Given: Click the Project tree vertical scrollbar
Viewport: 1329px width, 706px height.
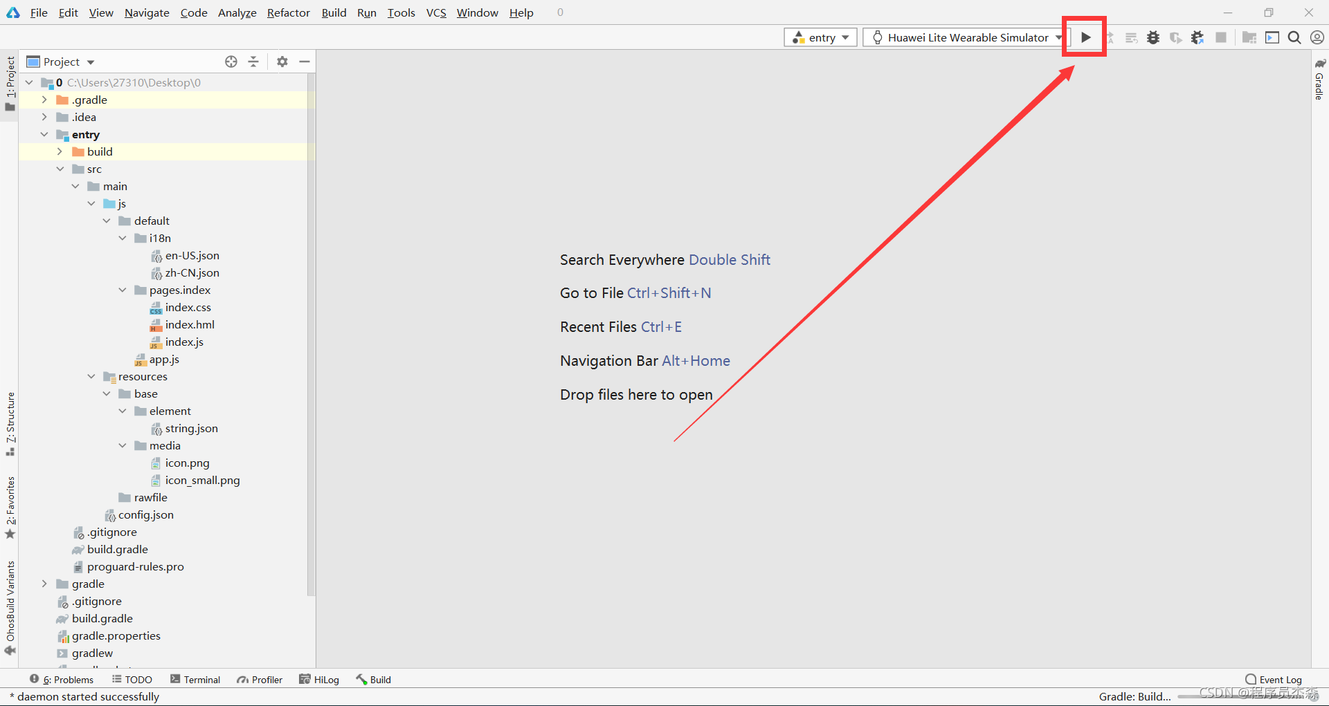Looking at the screenshot, I should [311, 332].
